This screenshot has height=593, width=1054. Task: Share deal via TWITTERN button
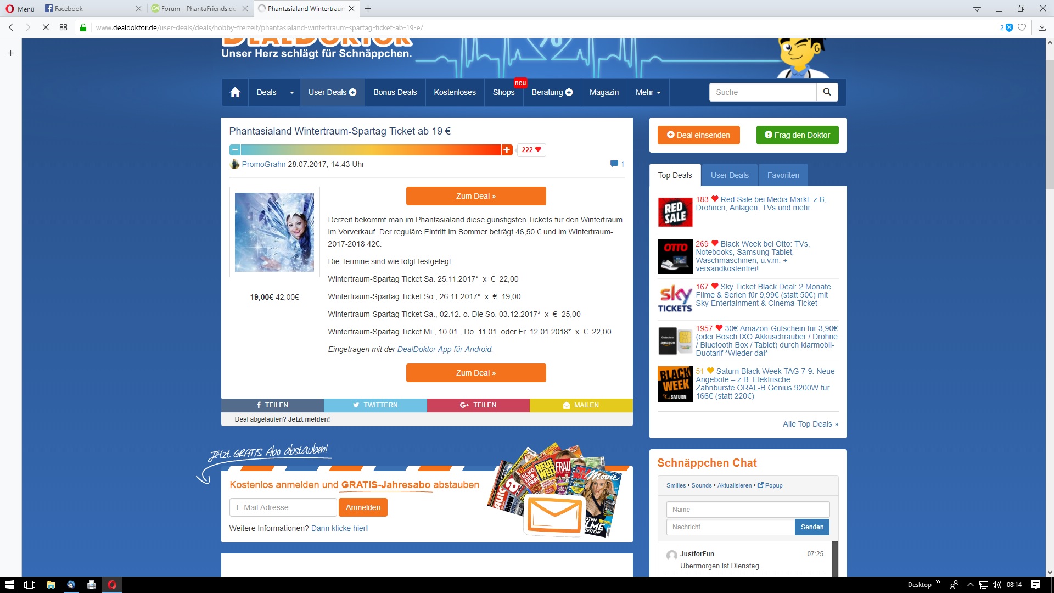[x=375, y=405]
